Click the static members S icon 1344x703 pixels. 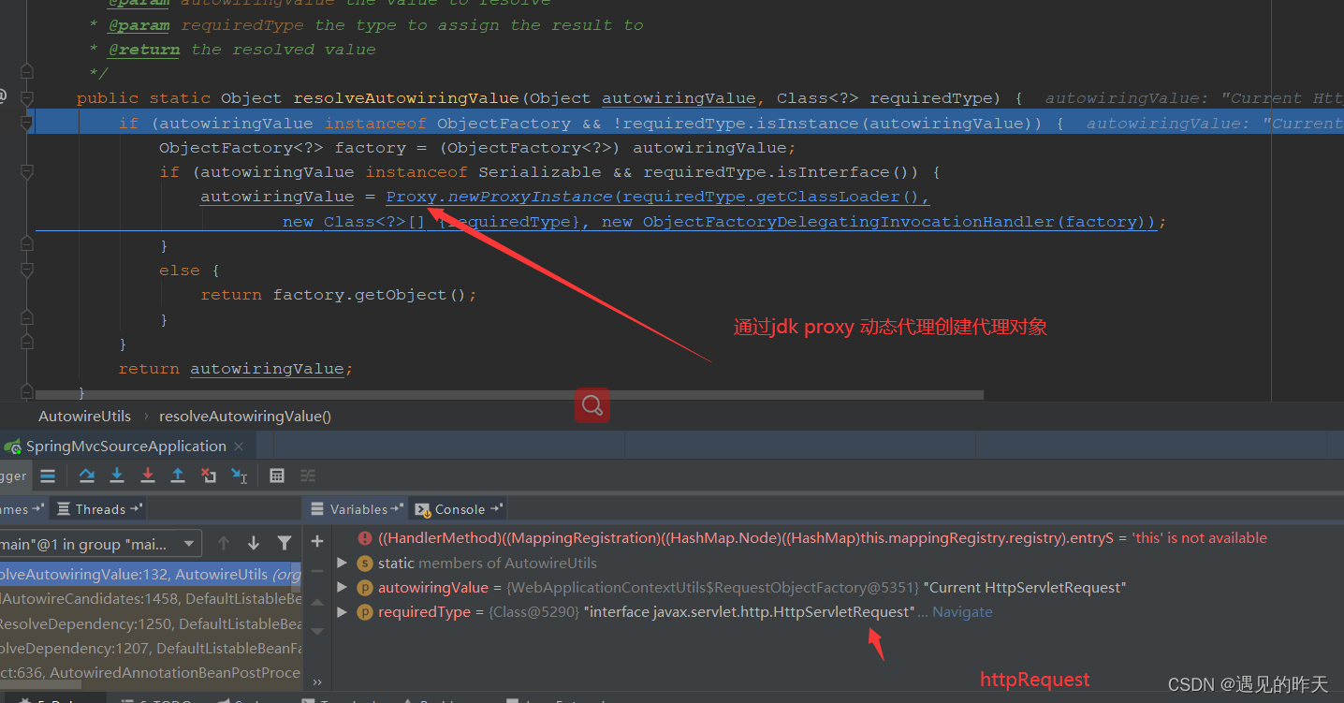pyautogui.click(x=365, y=563)
